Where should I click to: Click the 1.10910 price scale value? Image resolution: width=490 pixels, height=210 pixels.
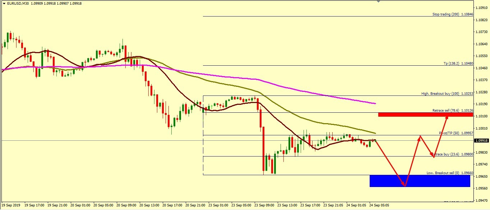pos(481,8)
